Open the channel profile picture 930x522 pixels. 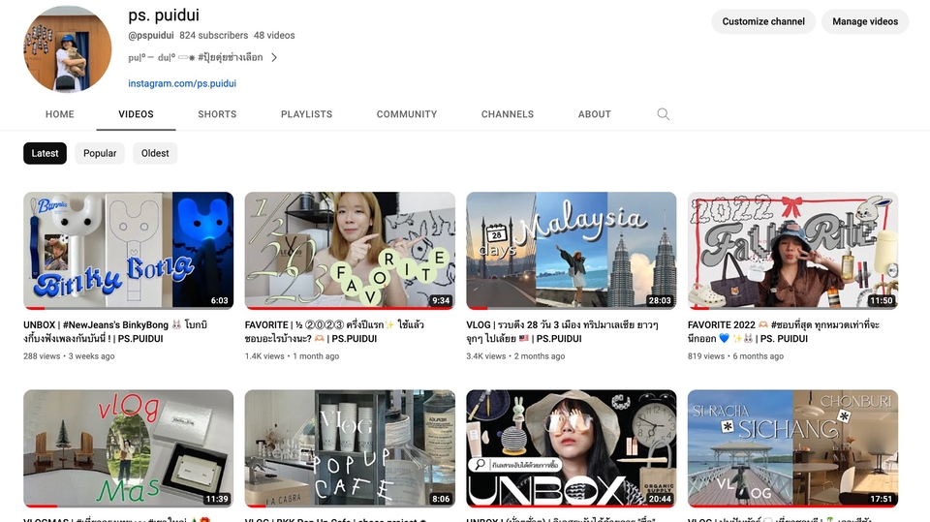68,49
